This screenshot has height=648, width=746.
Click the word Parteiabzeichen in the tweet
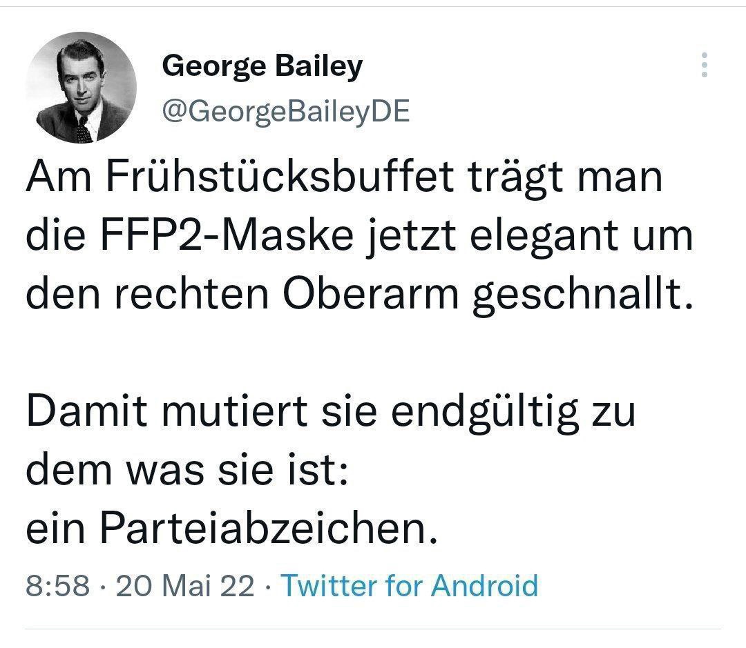coord(267,529)
